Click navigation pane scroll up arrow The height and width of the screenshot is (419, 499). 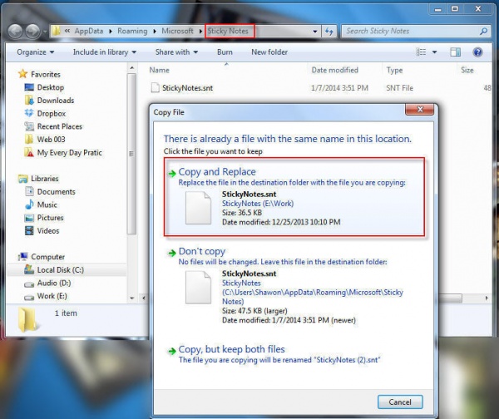point(131,68)
